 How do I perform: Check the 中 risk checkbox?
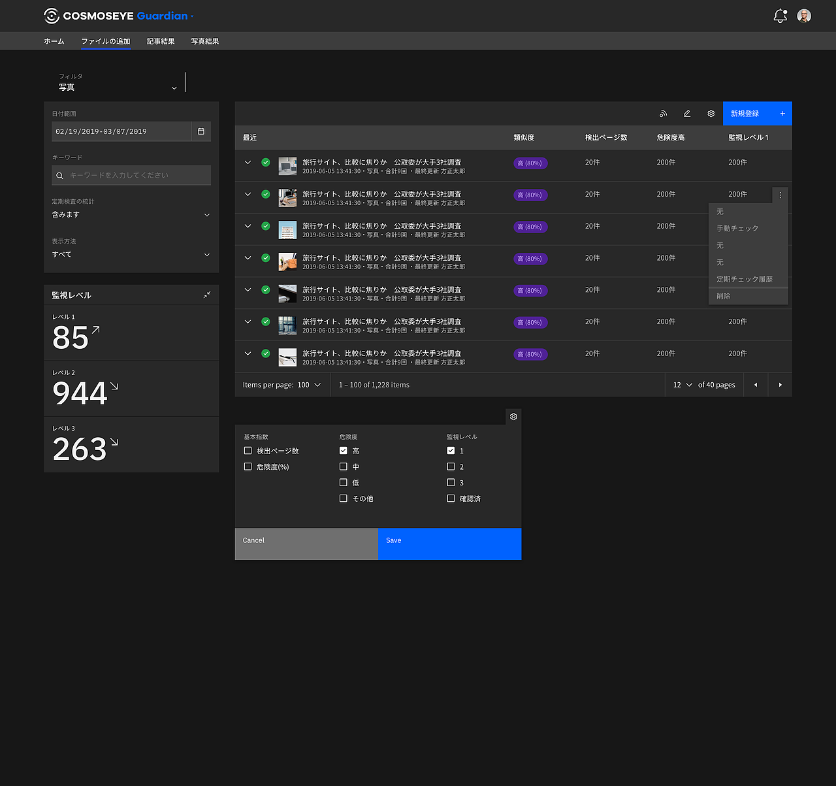tap(344, 467)
